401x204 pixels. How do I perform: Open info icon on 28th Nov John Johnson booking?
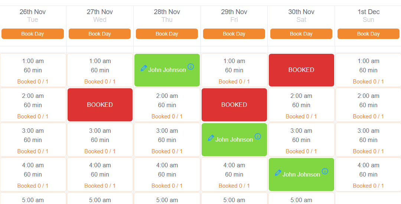click(190, 67)
